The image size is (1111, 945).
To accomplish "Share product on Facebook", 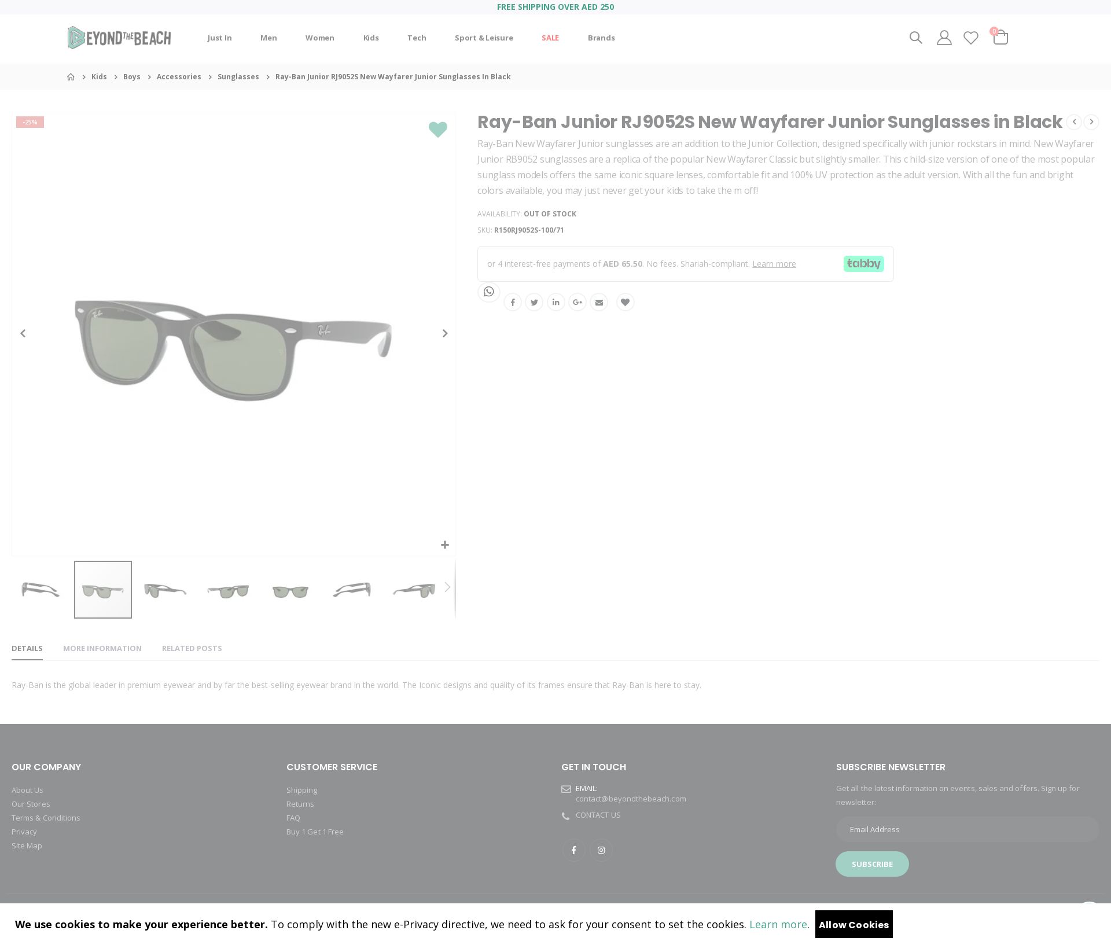I will (513, 302).
